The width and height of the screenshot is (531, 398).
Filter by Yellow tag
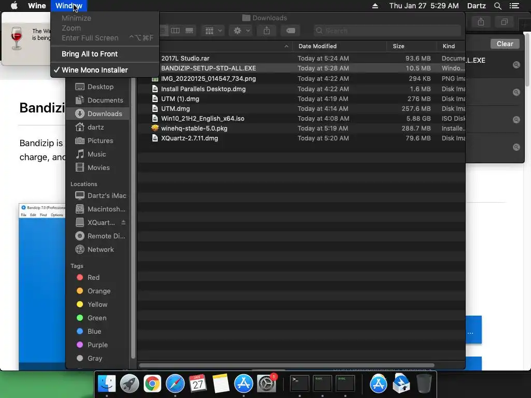[97, 305]
